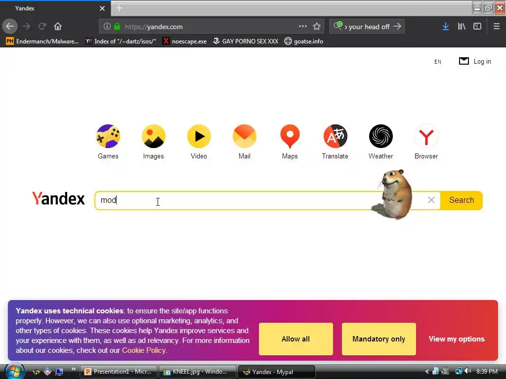Click the green padlock security icon
Viewport: 506px width, 379px height.
click(117, 27)
